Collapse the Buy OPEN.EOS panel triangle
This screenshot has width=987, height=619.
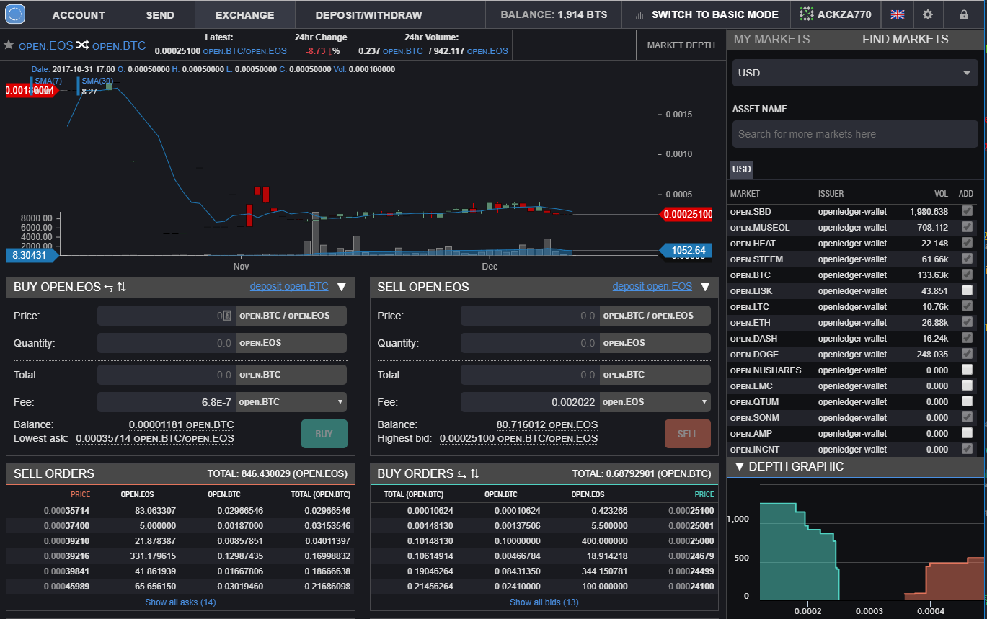point(342,287)
